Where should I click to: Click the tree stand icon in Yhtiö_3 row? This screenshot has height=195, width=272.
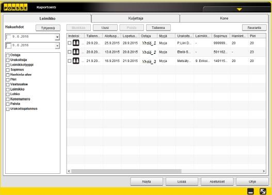76,61
